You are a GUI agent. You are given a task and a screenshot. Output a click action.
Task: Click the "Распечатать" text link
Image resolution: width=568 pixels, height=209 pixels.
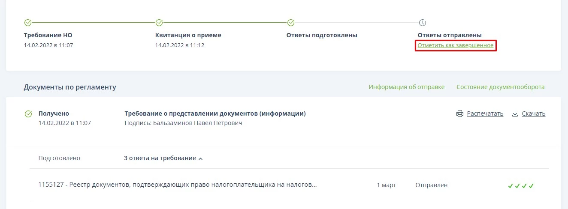[485, 114]
